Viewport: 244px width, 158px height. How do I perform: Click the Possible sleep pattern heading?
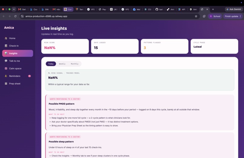[61, 142]
